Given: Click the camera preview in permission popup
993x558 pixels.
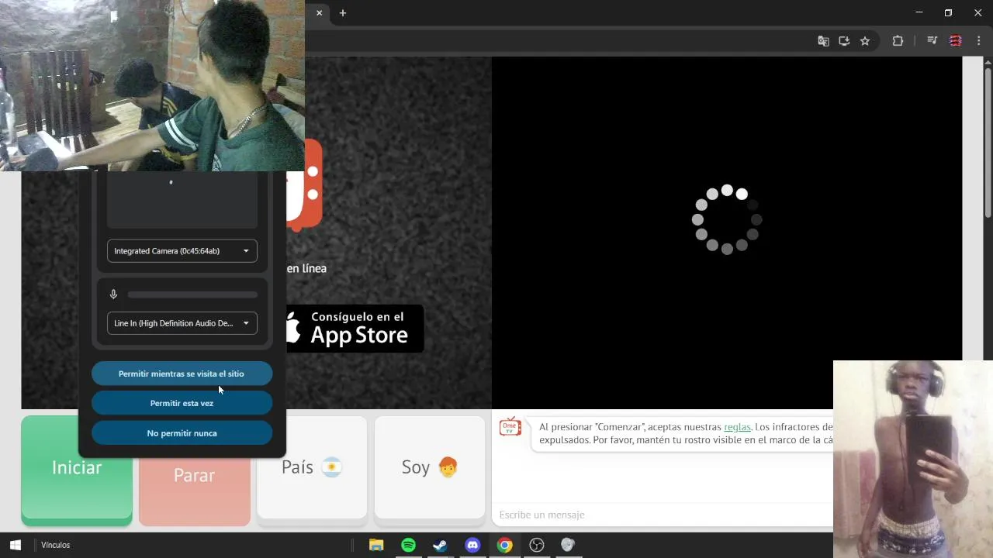Looking at the screenshot, I should pyautogui.click(x=182, y=200).
